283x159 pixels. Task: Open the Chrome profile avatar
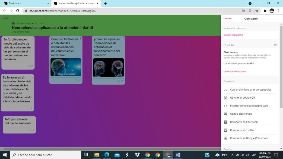[272, 11]
